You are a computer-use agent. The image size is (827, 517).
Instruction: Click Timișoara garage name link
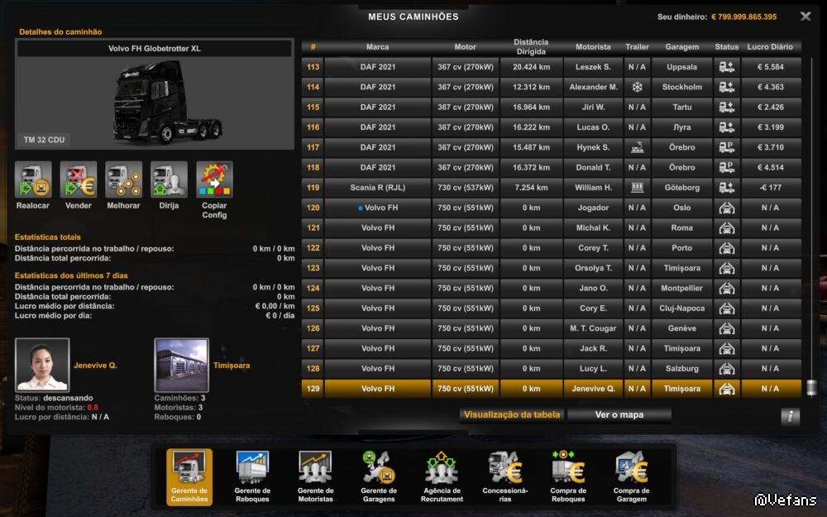click(x=232, y=365)
